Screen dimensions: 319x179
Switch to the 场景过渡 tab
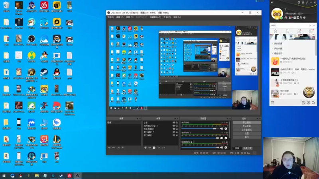pos(247,148)
